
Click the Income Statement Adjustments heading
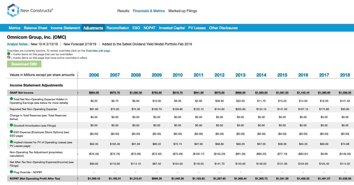click(x=36, y=85)
